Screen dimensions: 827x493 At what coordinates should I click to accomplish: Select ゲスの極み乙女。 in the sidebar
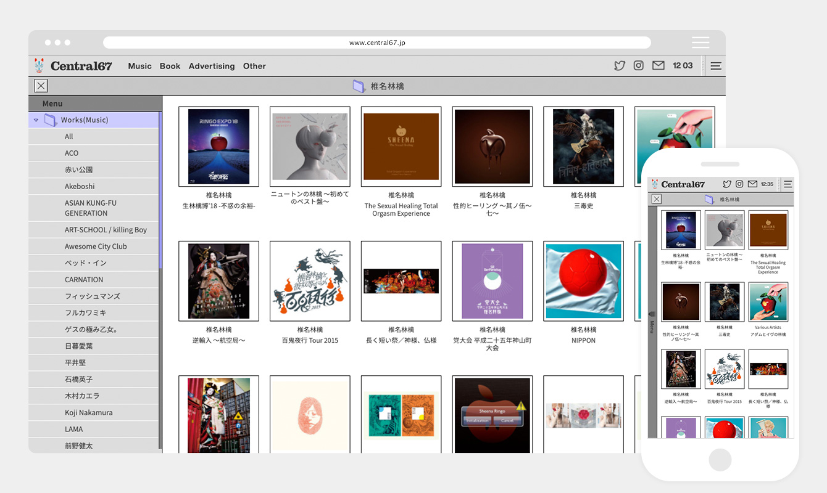94,330
